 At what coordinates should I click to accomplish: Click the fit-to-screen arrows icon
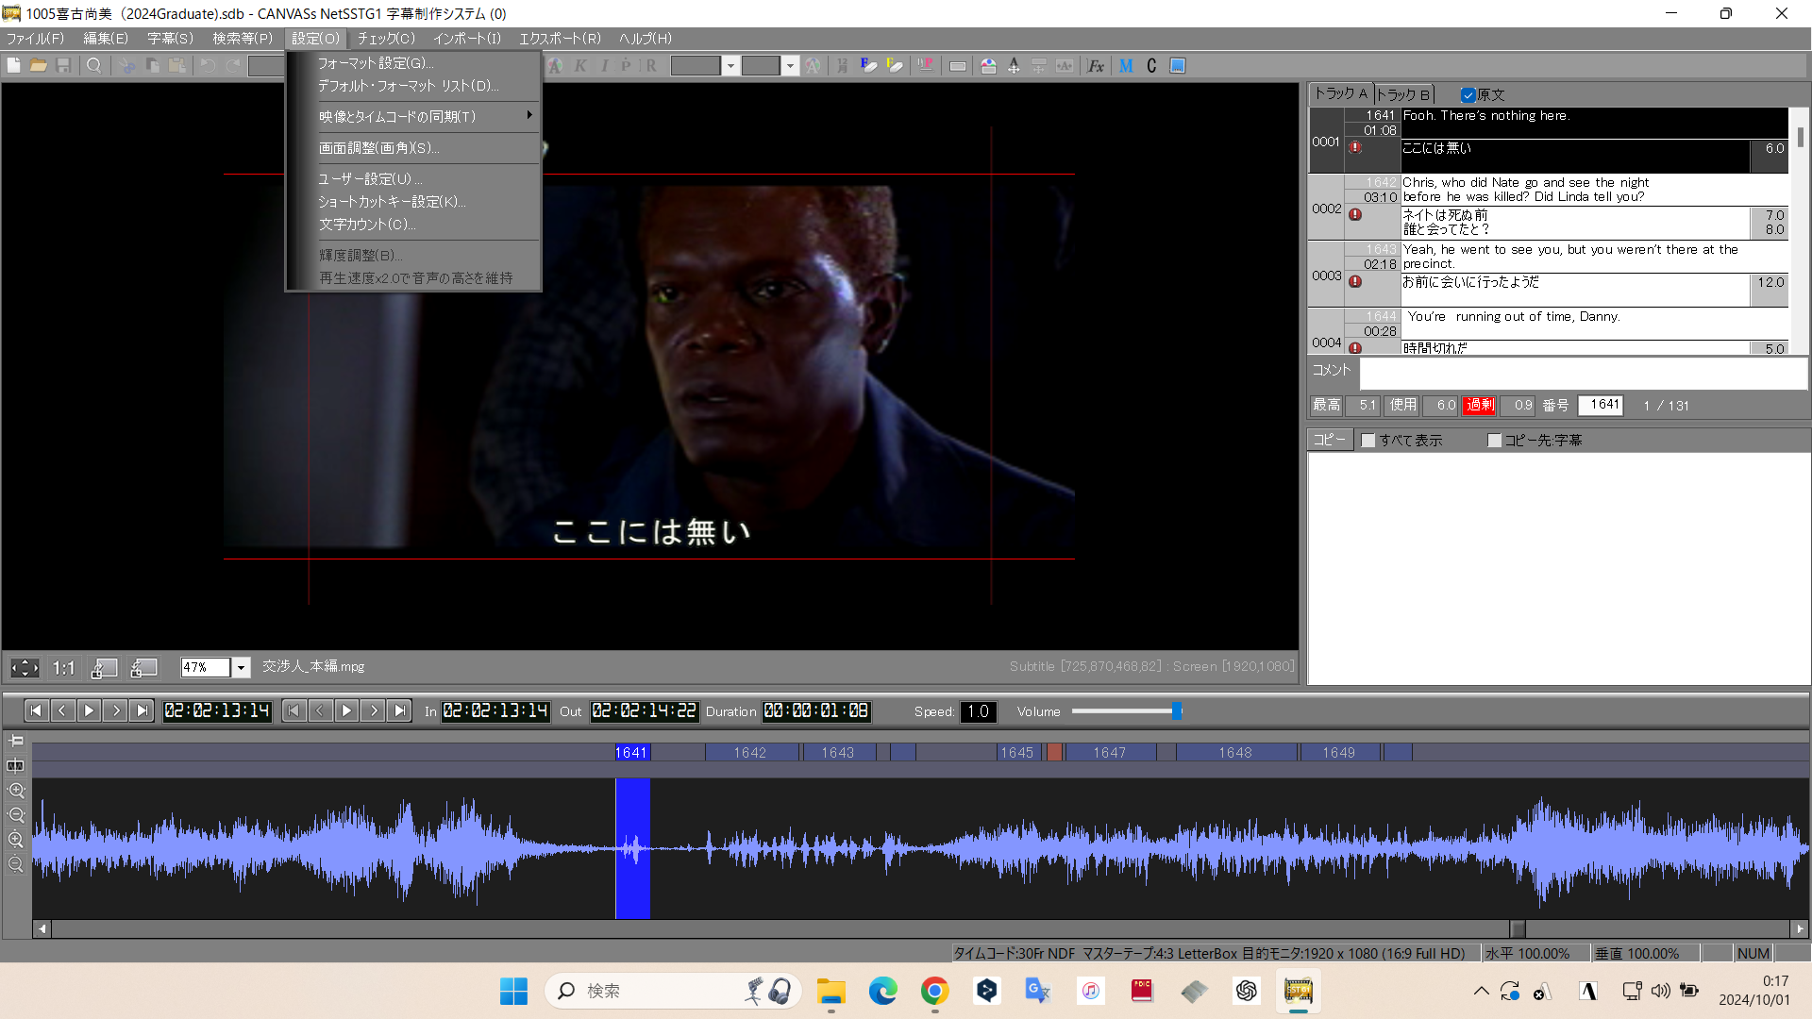pos(25,668)
